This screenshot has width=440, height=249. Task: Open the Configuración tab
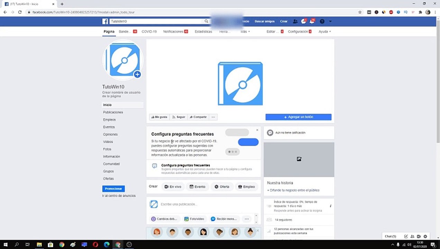point(300,31)
